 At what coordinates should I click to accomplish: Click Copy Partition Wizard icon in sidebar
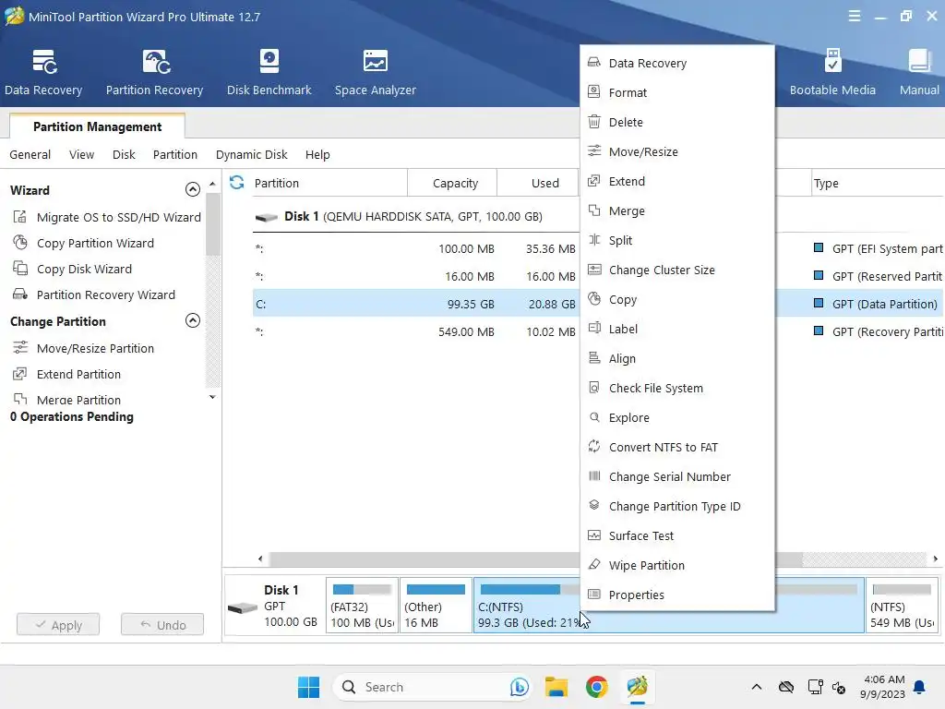20,243
